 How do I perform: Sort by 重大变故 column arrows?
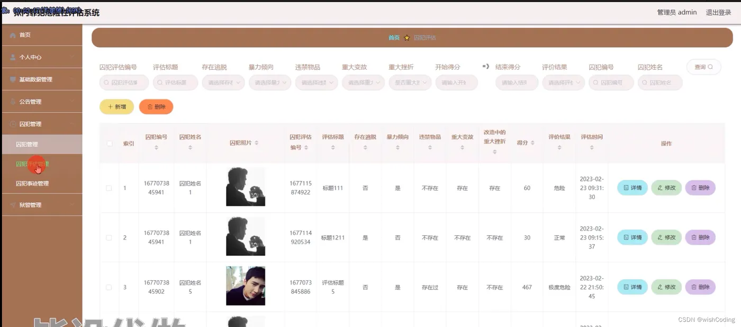462,148
